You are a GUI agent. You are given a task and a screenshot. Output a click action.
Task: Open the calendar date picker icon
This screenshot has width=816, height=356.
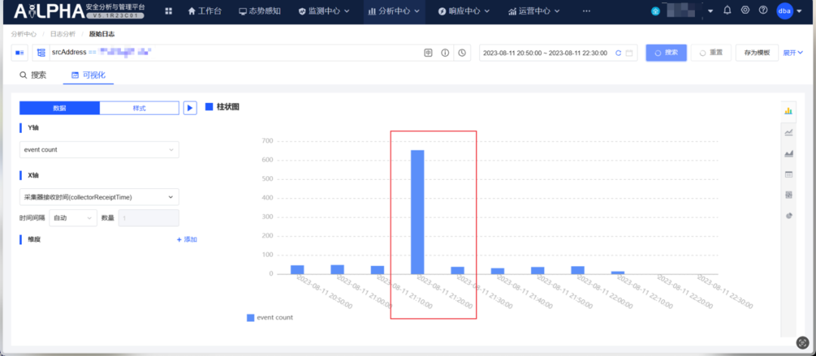click(630, 53)
